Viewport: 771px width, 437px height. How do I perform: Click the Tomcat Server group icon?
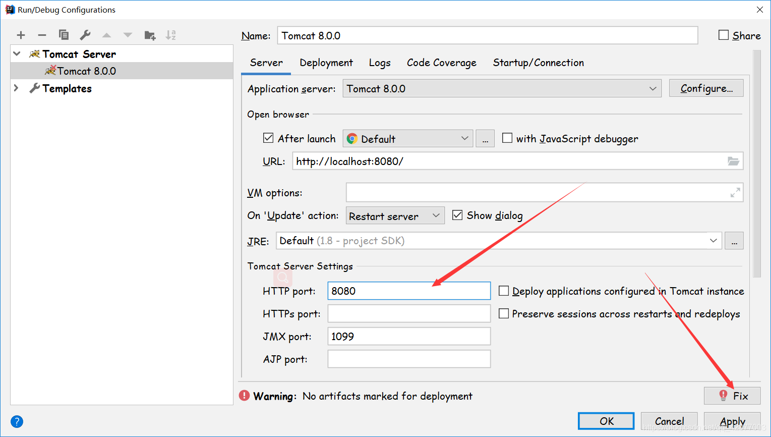[x=34, y=54]
